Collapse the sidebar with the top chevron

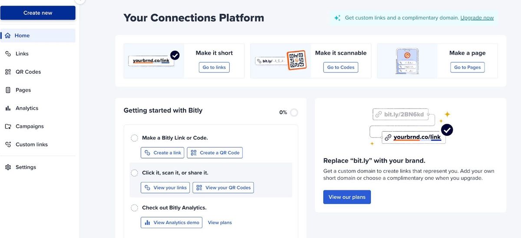tap(80, 1)
